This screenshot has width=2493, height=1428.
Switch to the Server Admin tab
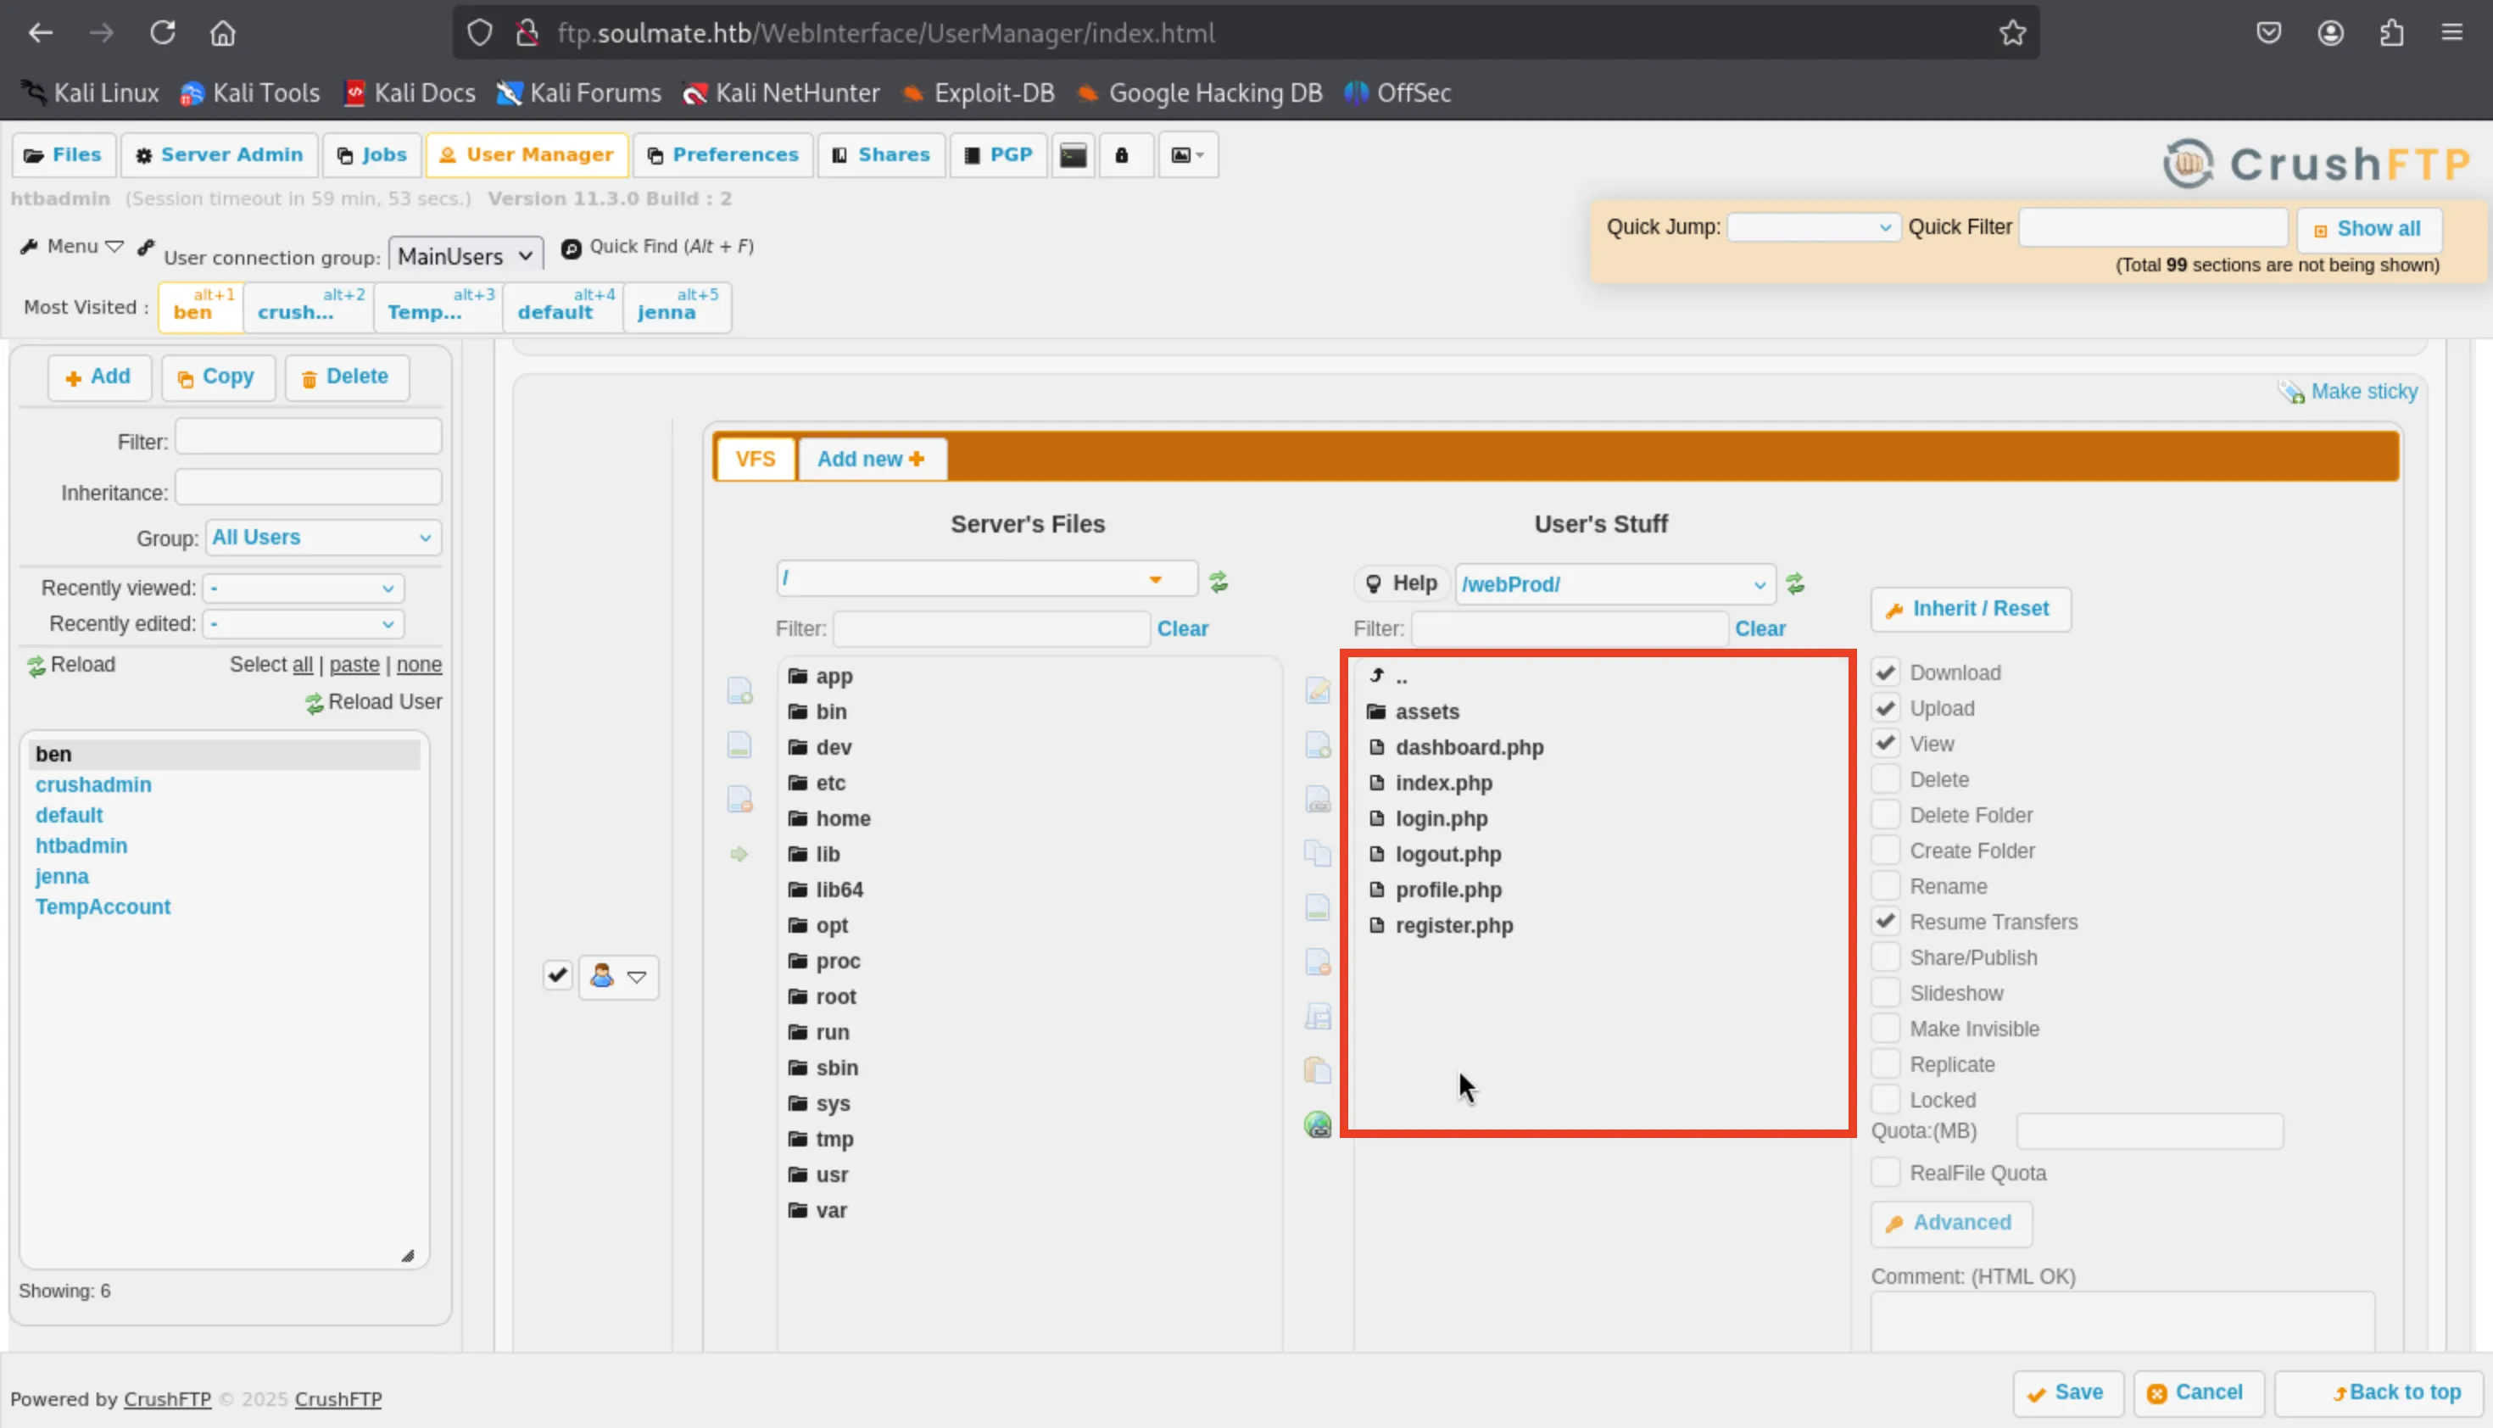coord(220,155)
